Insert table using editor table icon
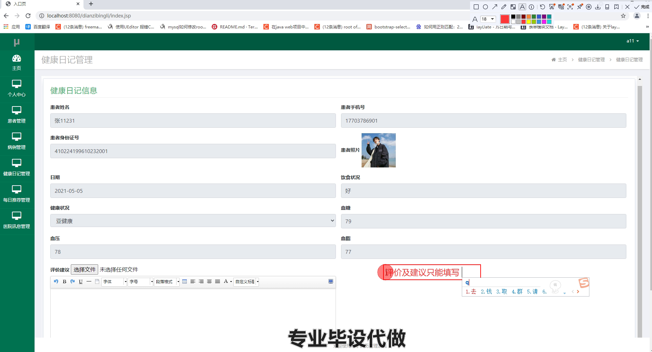The image size is (652, 352). pyautogui.click(x=185, y=281)
